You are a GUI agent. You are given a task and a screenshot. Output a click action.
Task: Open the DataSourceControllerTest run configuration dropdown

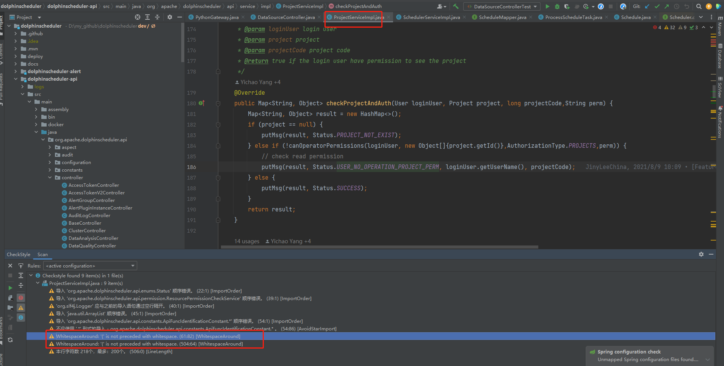502,6
